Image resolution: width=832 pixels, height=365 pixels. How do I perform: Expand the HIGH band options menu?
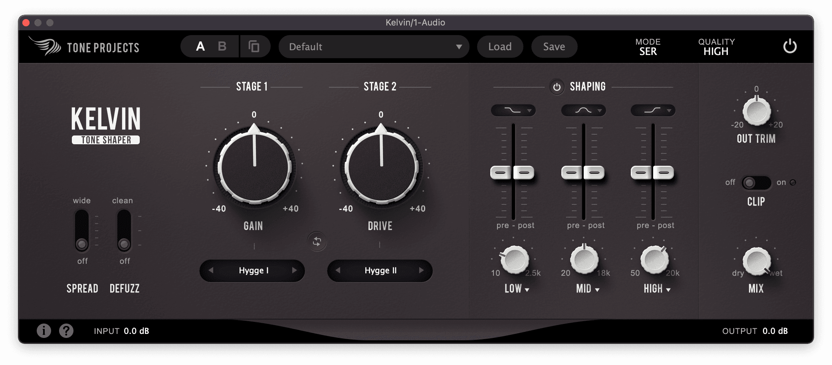[657, 289]
